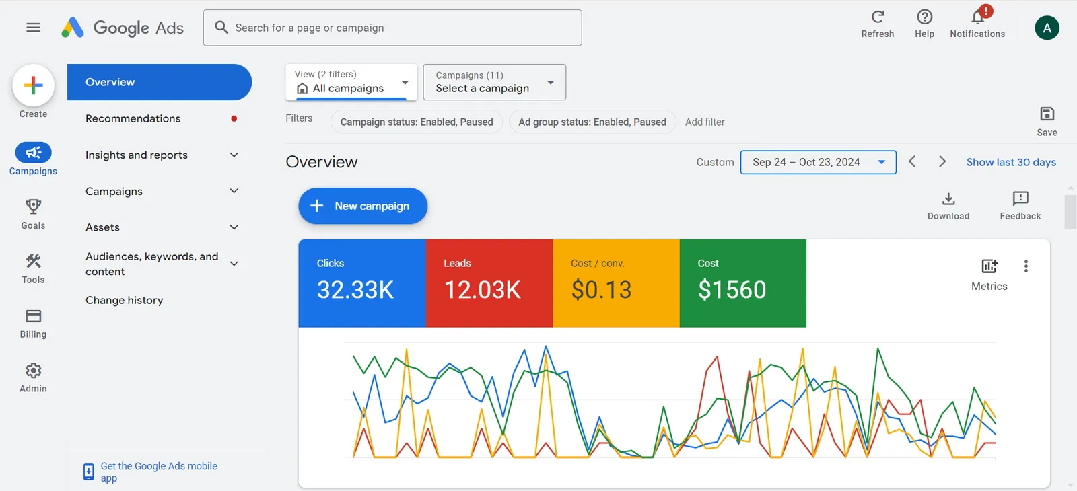Click the search for page or campaign field
The width and height of the screenshot is (1077, 491).
[x=392, y=28]
